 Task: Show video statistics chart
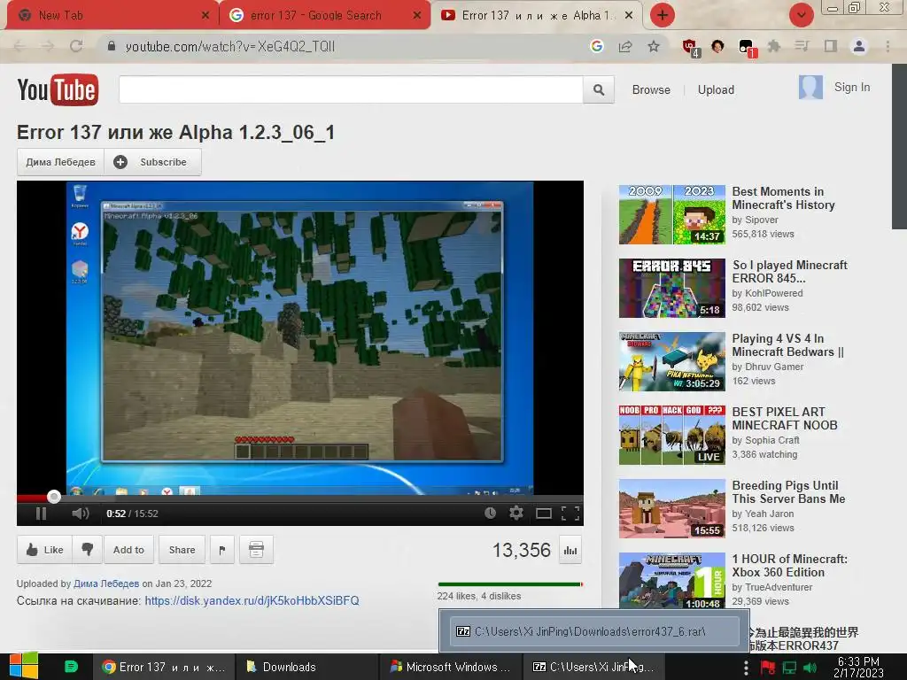pyautogui.click(x=570, y=551)
